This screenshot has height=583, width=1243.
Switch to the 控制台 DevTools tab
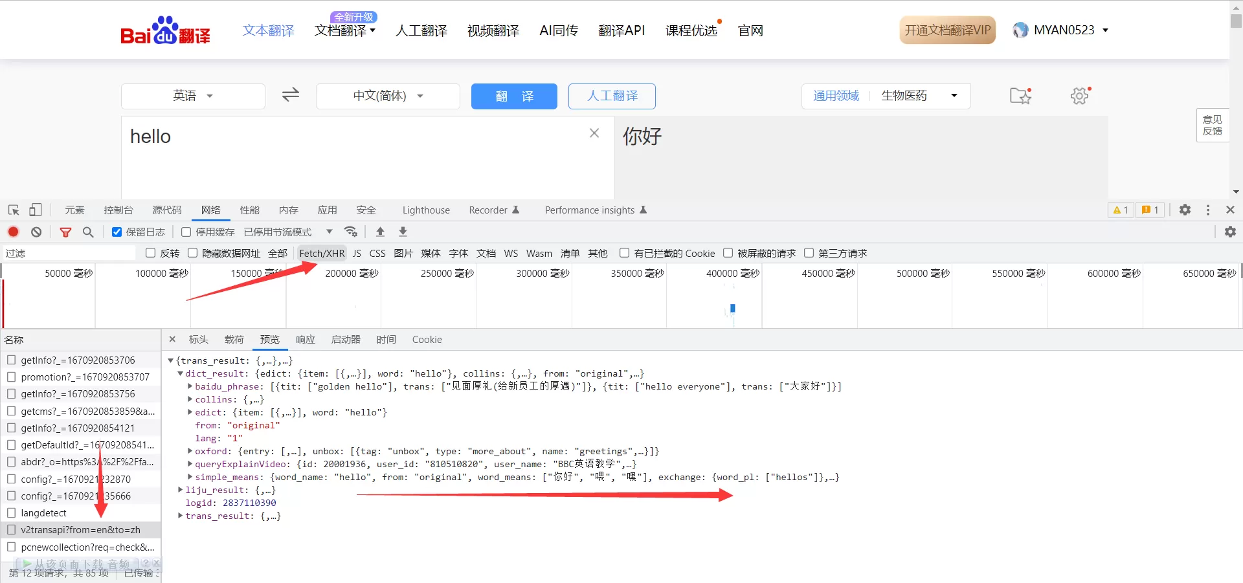118,210
